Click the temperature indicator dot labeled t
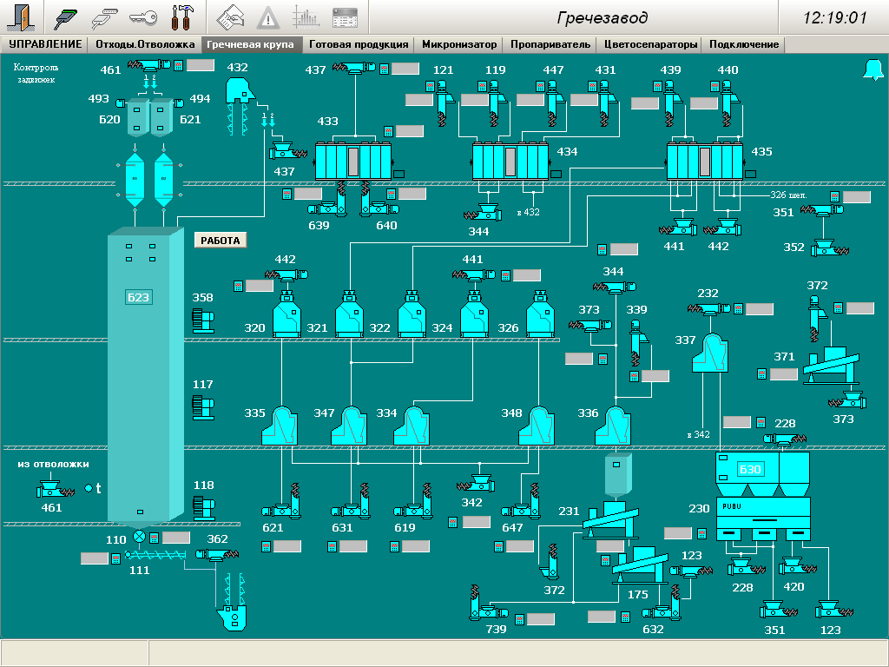 pos(89,488)
